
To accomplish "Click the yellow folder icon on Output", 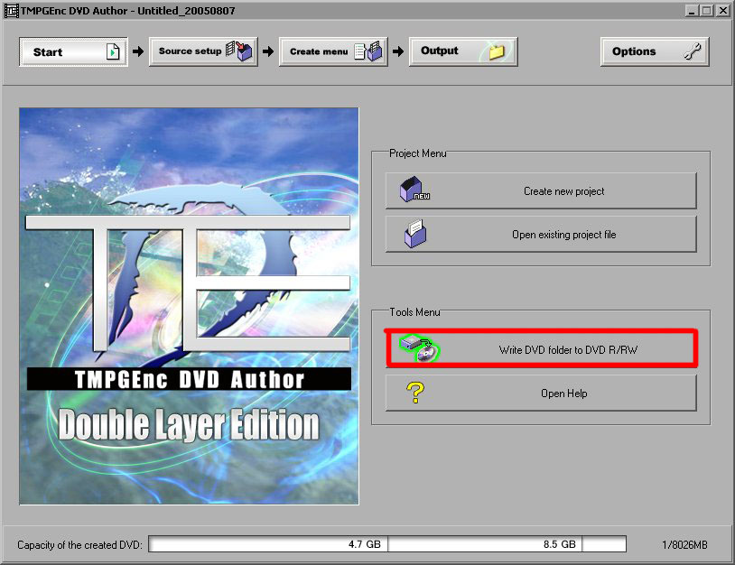I will point(497,51).
